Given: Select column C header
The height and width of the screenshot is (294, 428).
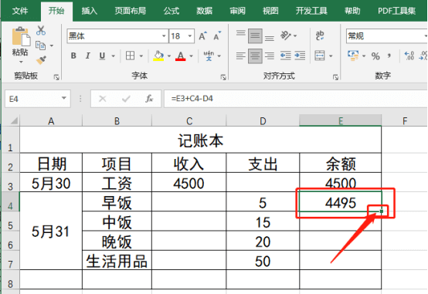Looking at the screenshot, I should click(189, 120).
